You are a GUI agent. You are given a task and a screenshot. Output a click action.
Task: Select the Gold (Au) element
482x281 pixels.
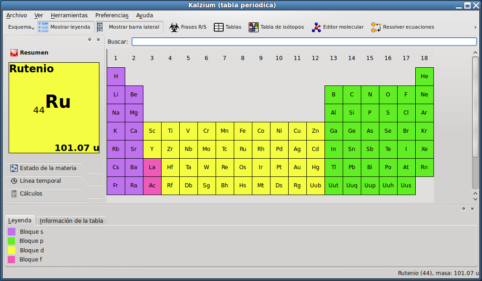tap(297, 167)
